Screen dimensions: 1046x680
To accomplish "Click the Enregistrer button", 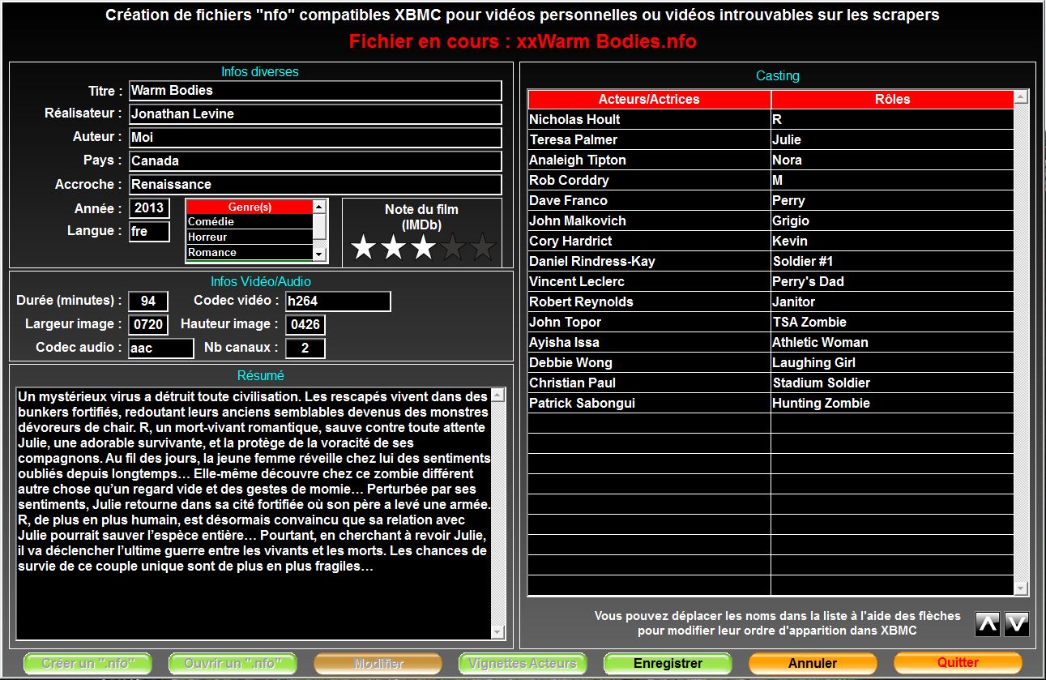I will [668, 664].
